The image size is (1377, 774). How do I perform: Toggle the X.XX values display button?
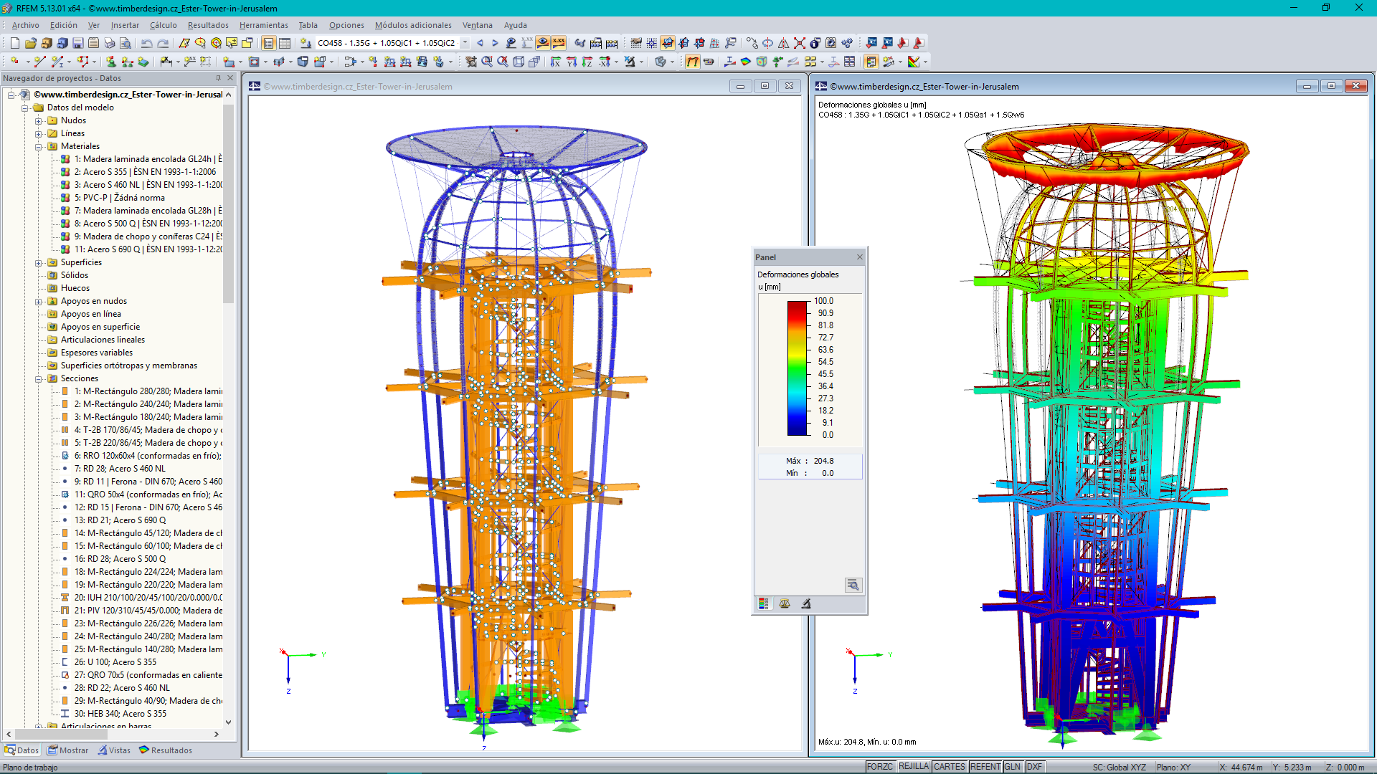click(x=558, y=43)
